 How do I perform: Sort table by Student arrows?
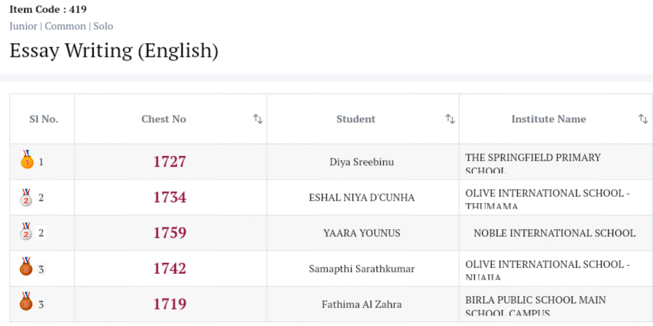pyautogui.click(x=450, y=119)
